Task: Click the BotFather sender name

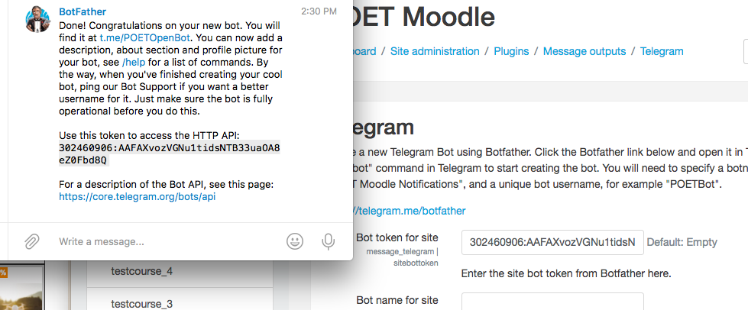Action: [82, 12]
